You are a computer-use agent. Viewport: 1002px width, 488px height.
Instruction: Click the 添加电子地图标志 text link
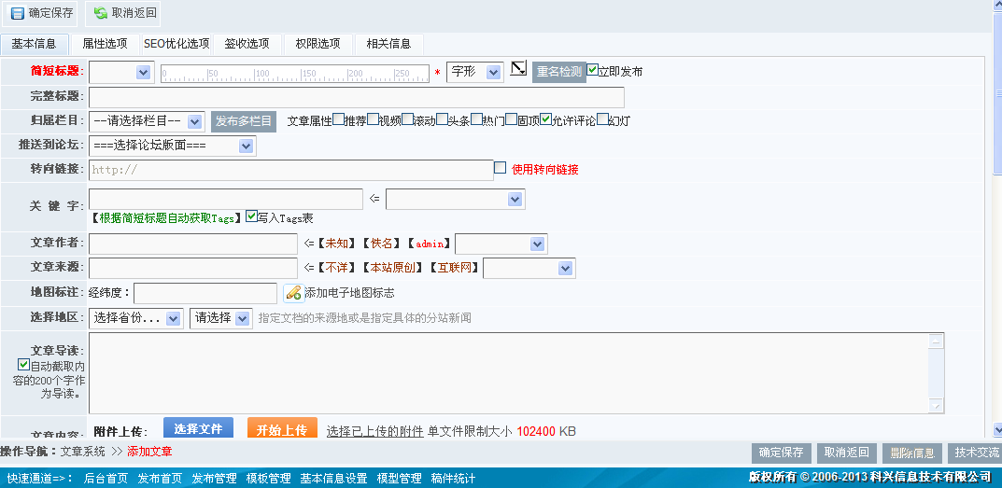click(349, 293)
